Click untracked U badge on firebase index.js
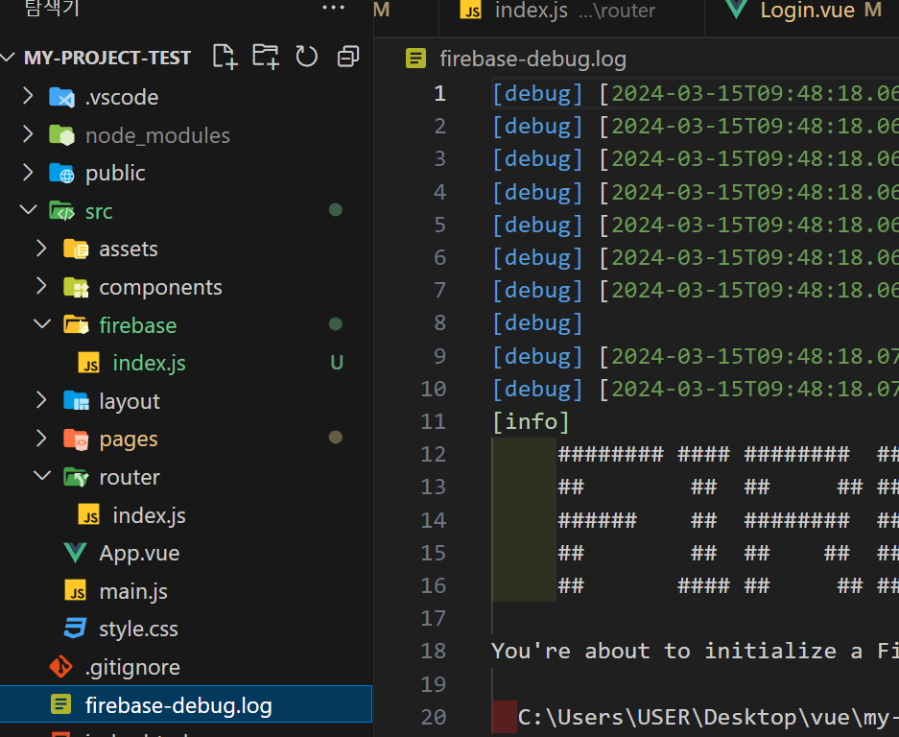 337,363
